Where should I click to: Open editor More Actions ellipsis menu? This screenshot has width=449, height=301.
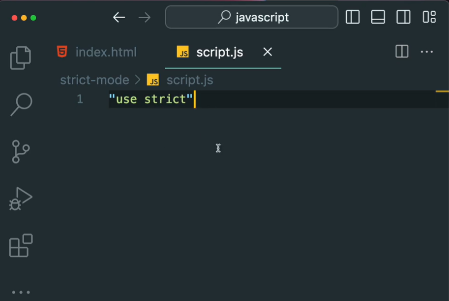click(426, 52)
